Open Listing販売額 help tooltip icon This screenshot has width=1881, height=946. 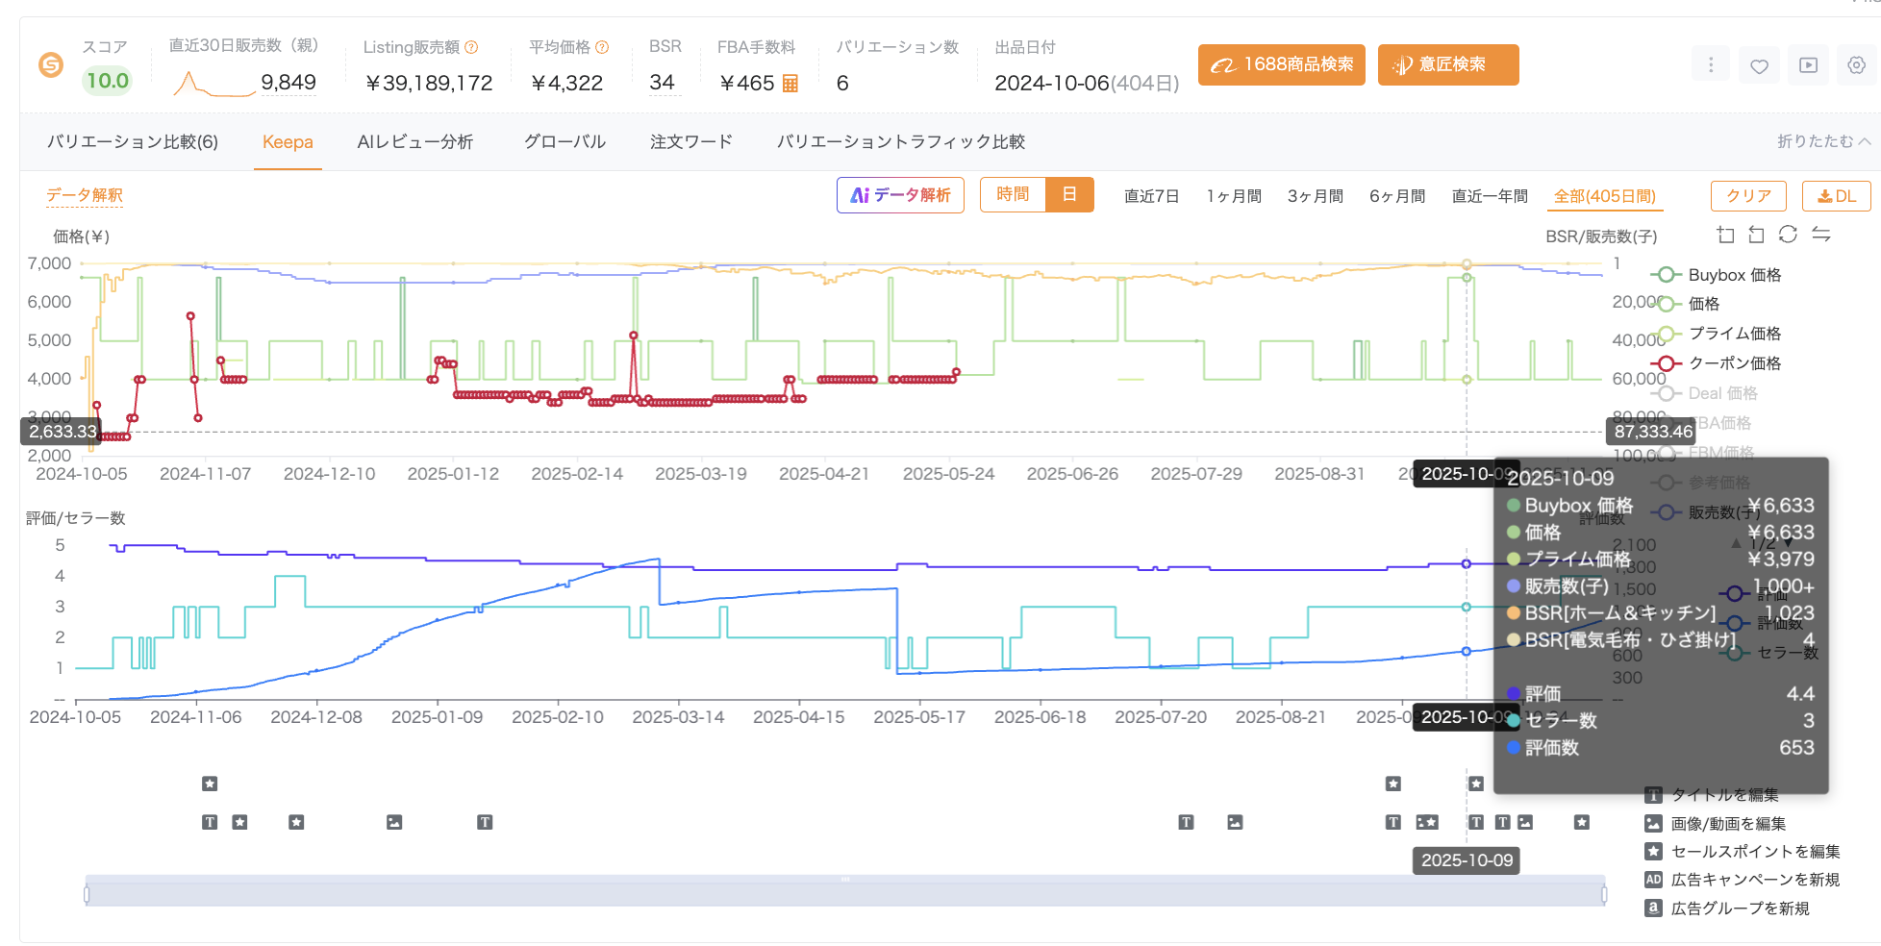click(471, 47)
